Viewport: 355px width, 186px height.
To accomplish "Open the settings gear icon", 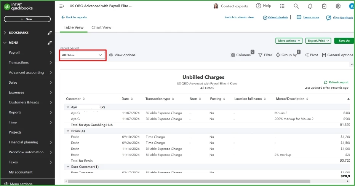I will [x=338, y=6].
